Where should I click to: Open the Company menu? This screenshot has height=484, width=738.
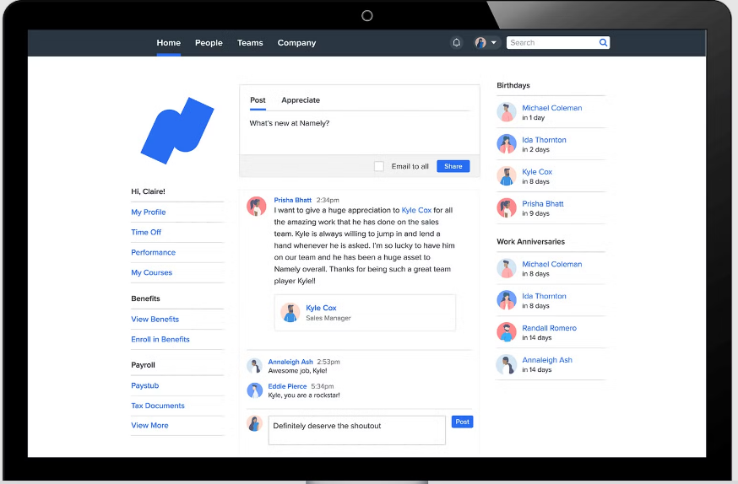point(296,43)
